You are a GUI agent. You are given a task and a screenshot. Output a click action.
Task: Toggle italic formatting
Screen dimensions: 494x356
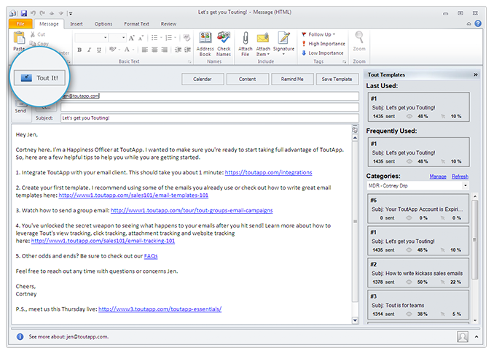point(89,50)
